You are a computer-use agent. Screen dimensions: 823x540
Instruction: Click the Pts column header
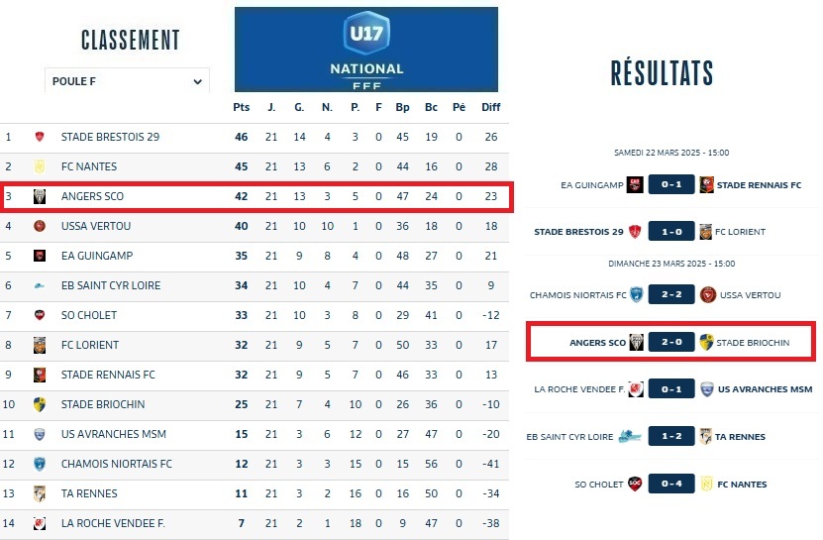[242, 107]
